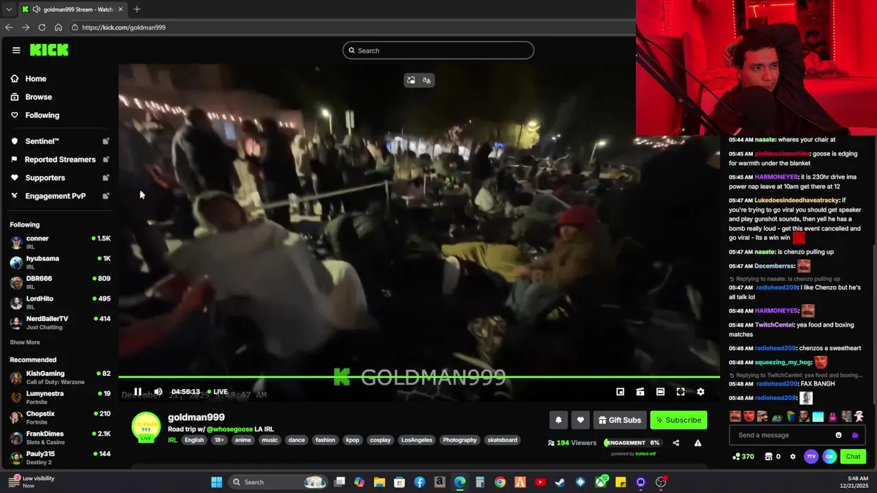Image resolution: width=877 pixels, height=493 pixels.
Task: Click the taskbar Search box
Action: pyautogui.click(x=278, y=482)
